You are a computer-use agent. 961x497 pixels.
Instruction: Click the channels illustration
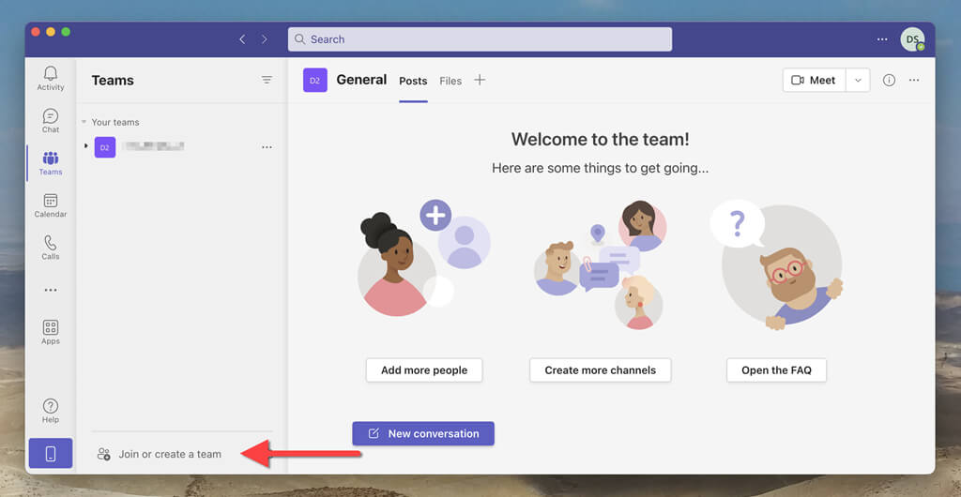pyautogui.click(x=600, y=264)
